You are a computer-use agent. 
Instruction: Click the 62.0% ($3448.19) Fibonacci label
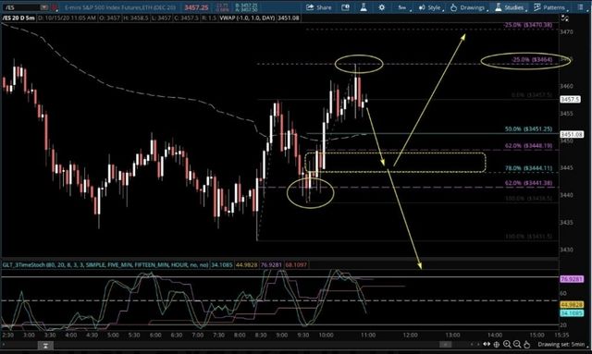[528, 146]
